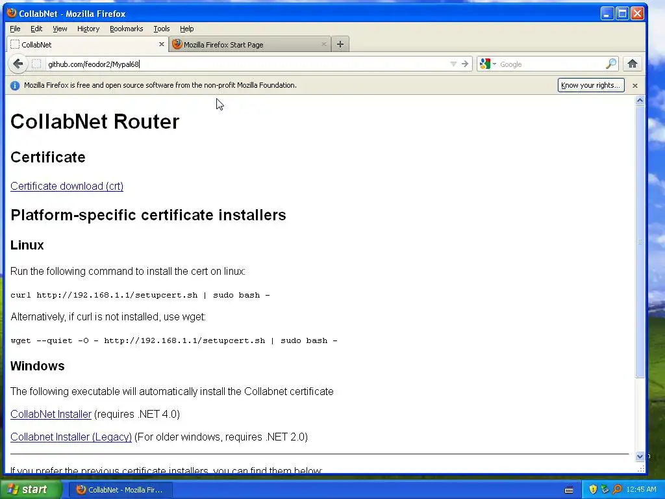Screen dimensions: 665x499
Task: Open the Windows Start menu
Action: (31, 489)
